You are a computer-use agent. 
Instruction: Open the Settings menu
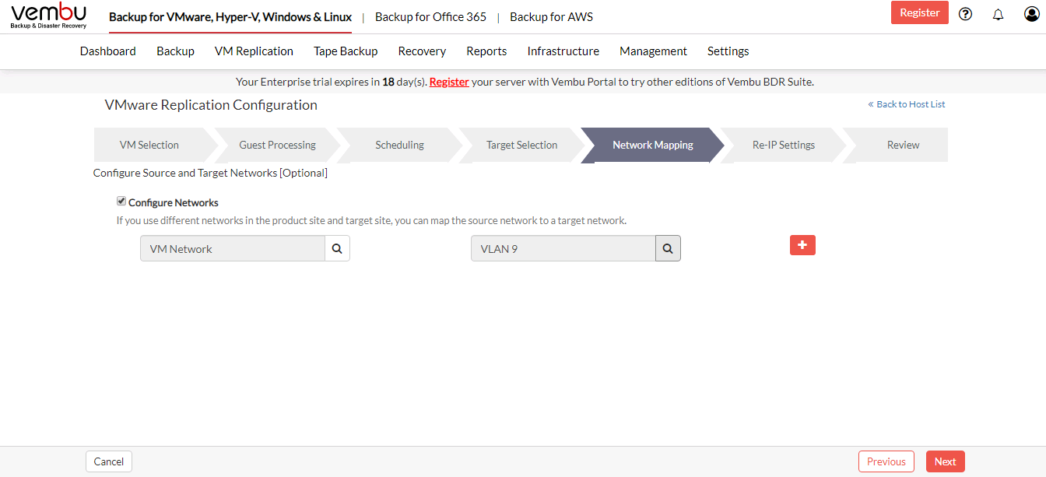(728, 51)
